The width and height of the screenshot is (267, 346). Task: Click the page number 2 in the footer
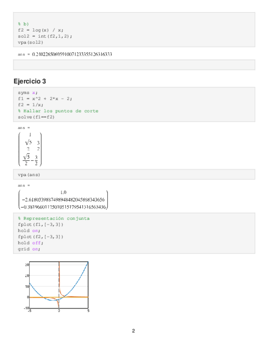tap(133, 330)
